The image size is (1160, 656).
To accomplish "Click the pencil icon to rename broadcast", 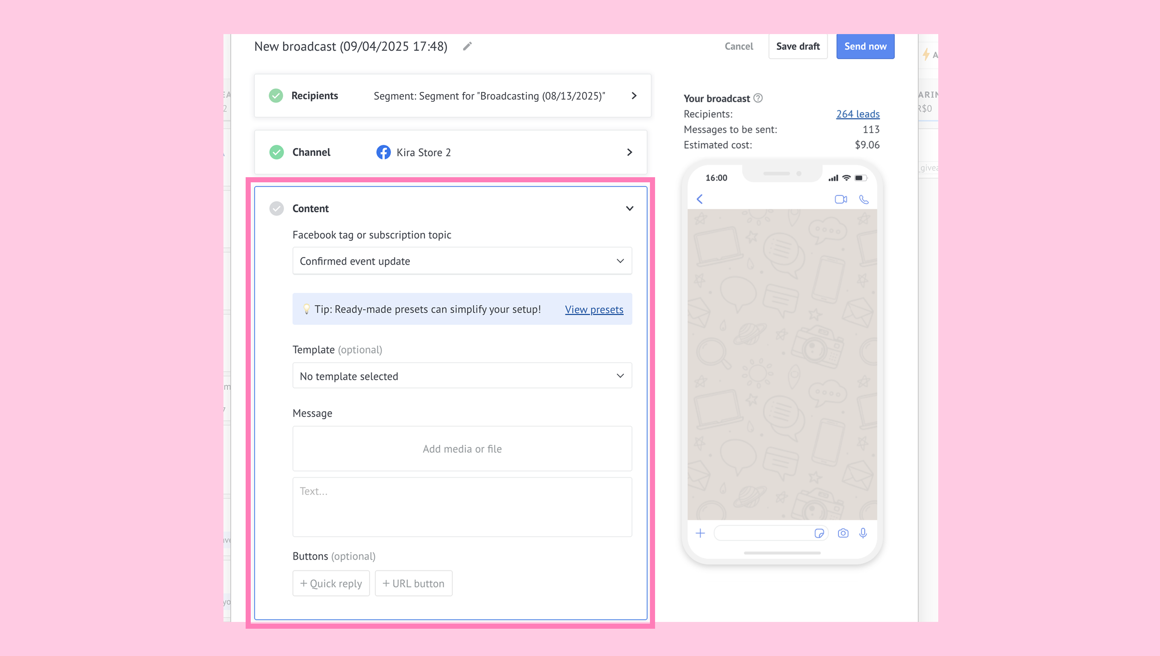I will pyautogui.click(x=467, y=46).
